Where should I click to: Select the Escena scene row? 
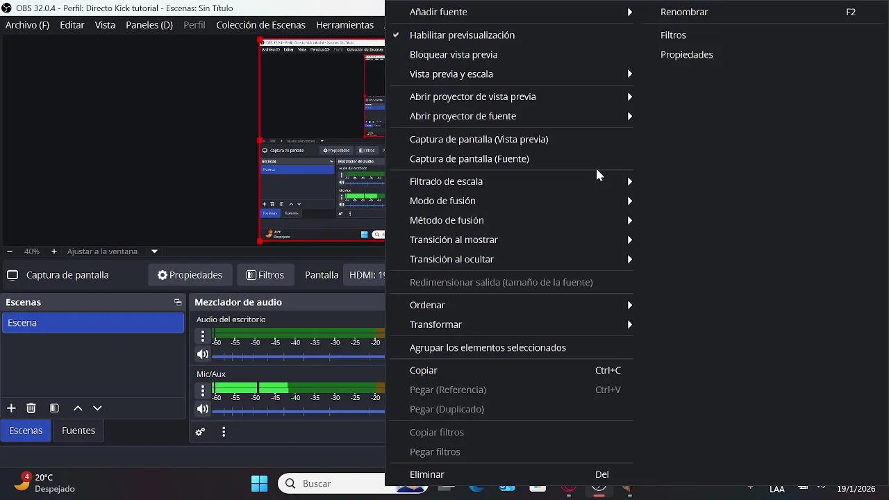[93, 323]
